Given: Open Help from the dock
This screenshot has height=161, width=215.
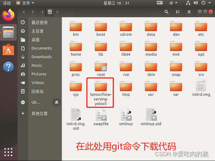Looking at the screenshot, I should (x=8, y=67).
